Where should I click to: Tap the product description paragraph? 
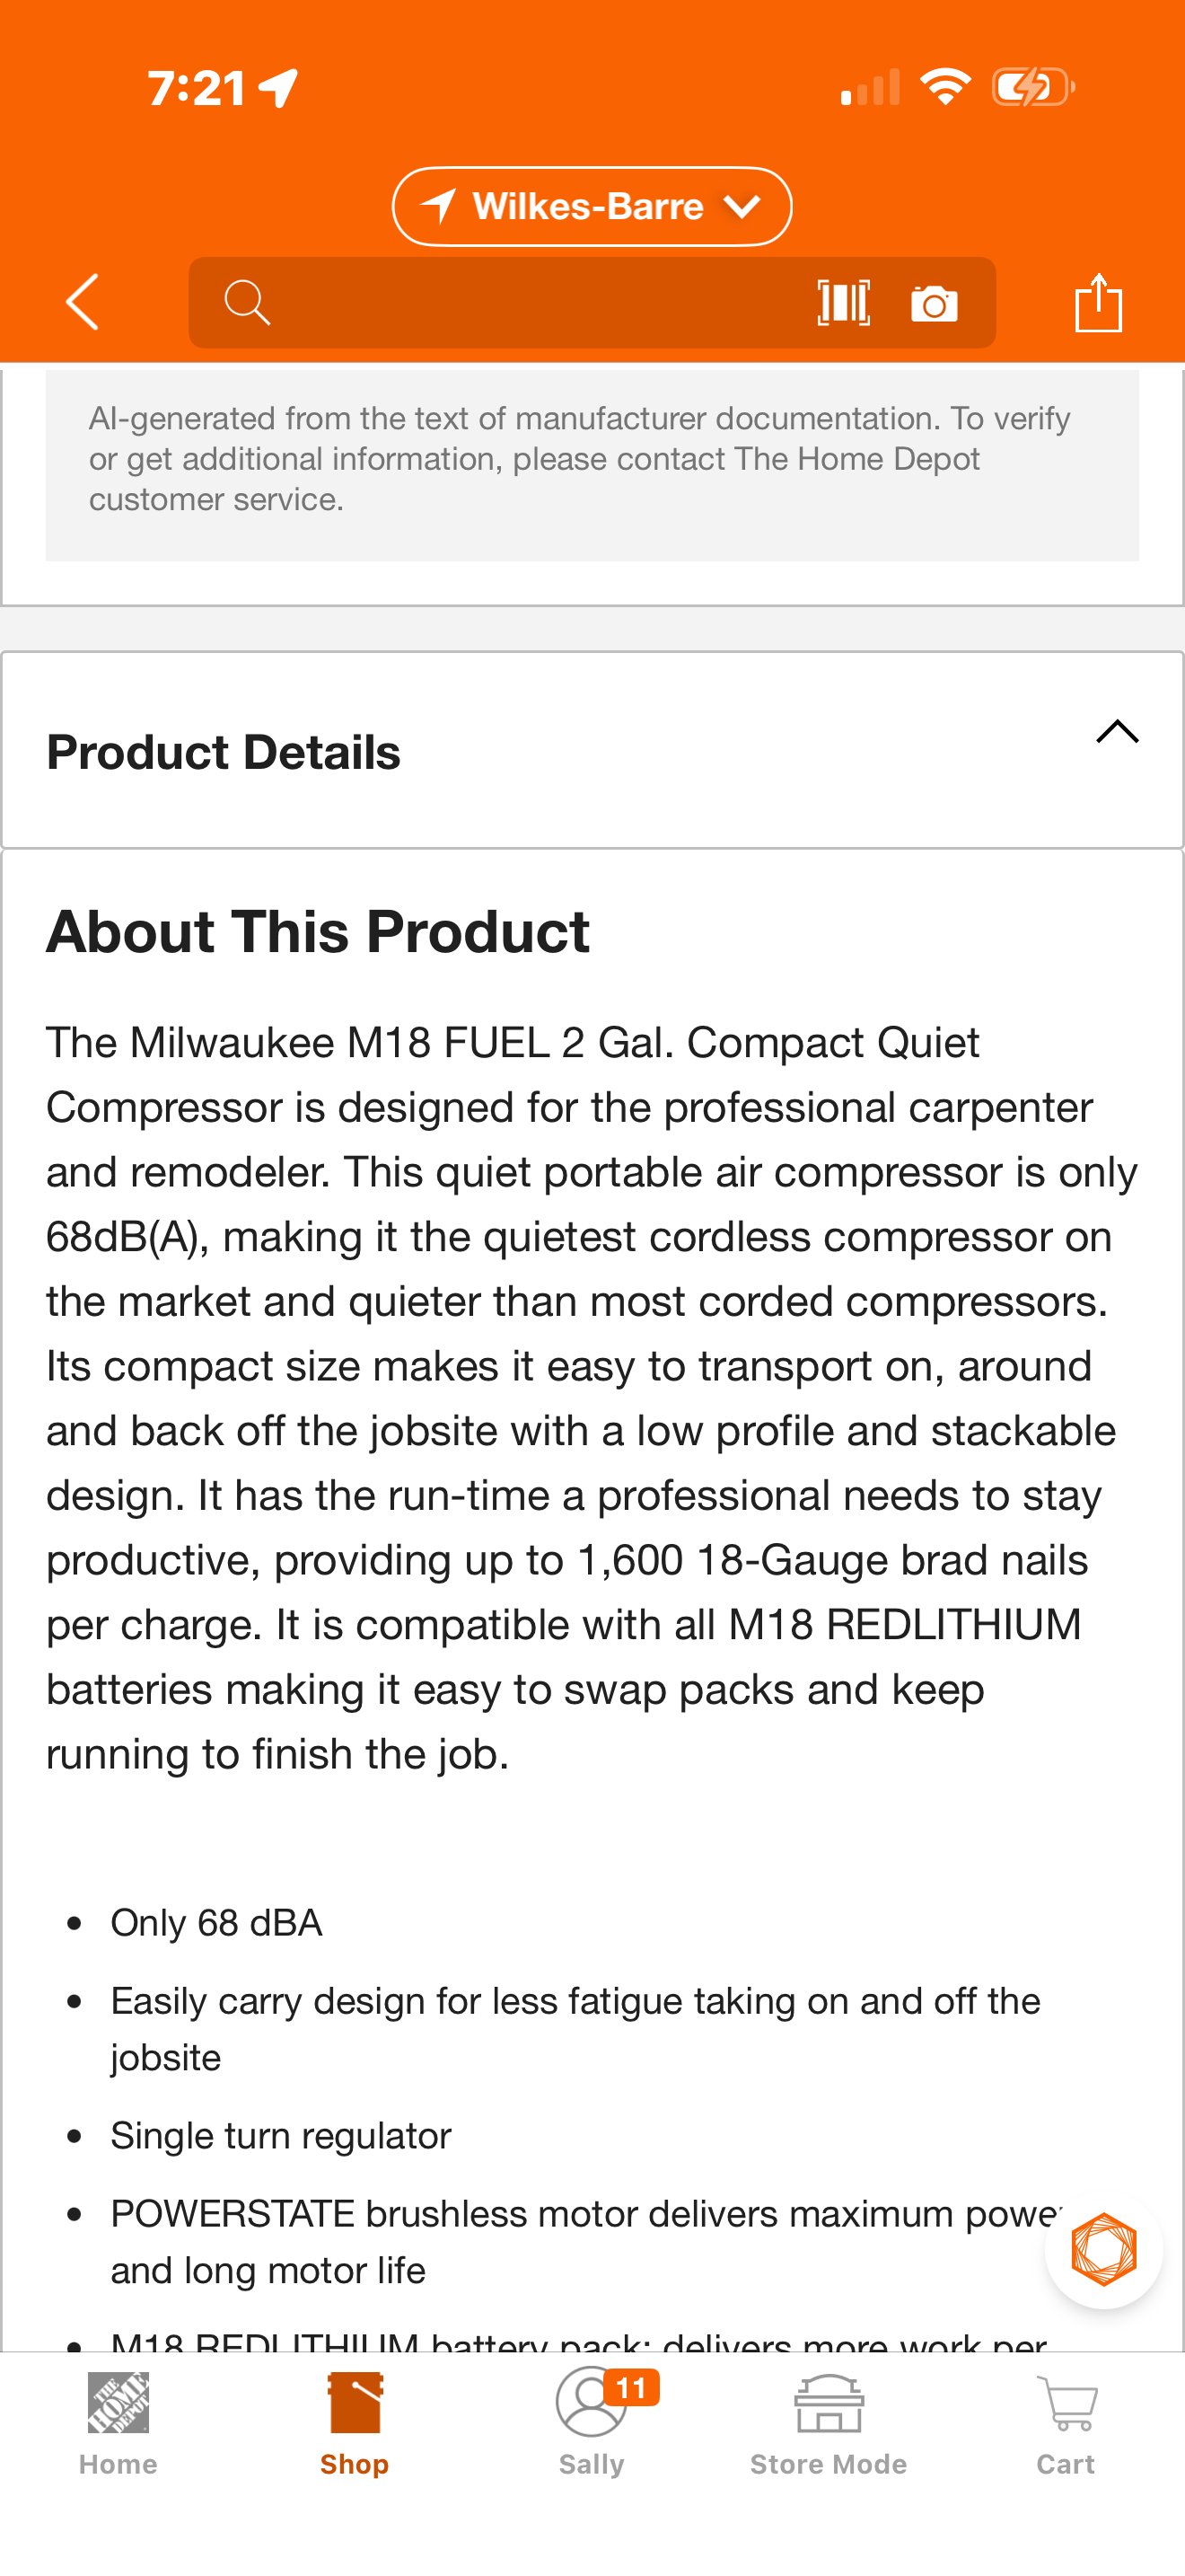click(x=592, y=1397)
